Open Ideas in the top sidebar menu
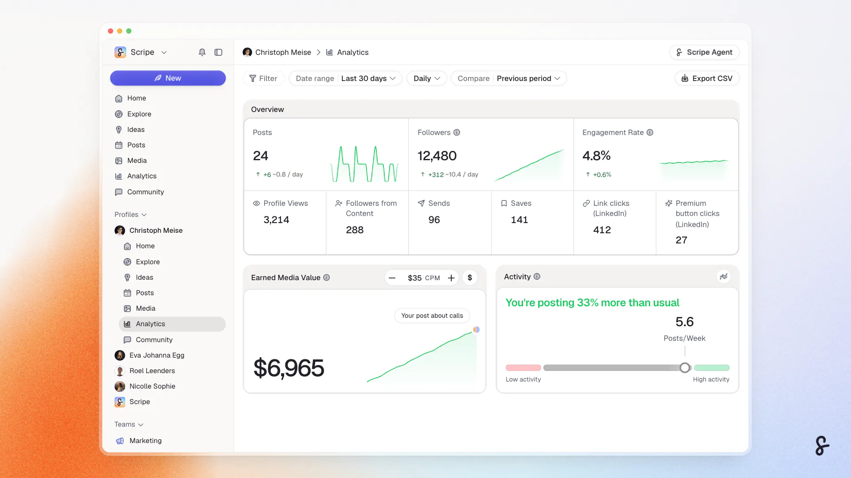 168,129
